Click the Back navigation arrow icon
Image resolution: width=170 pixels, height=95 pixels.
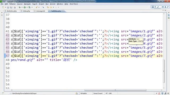point(48,7)
